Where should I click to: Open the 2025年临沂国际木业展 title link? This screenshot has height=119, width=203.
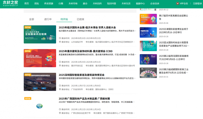pyautogui.click(x=87, y=27)
